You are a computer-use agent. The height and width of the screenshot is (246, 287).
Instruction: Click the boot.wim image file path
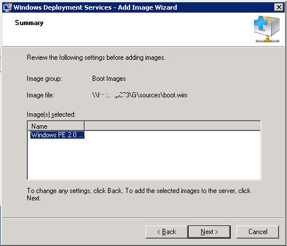coord(140,95)
